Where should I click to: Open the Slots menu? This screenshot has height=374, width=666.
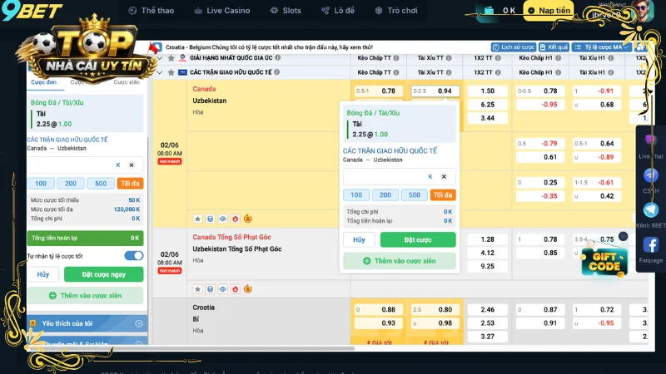point(286,11)
